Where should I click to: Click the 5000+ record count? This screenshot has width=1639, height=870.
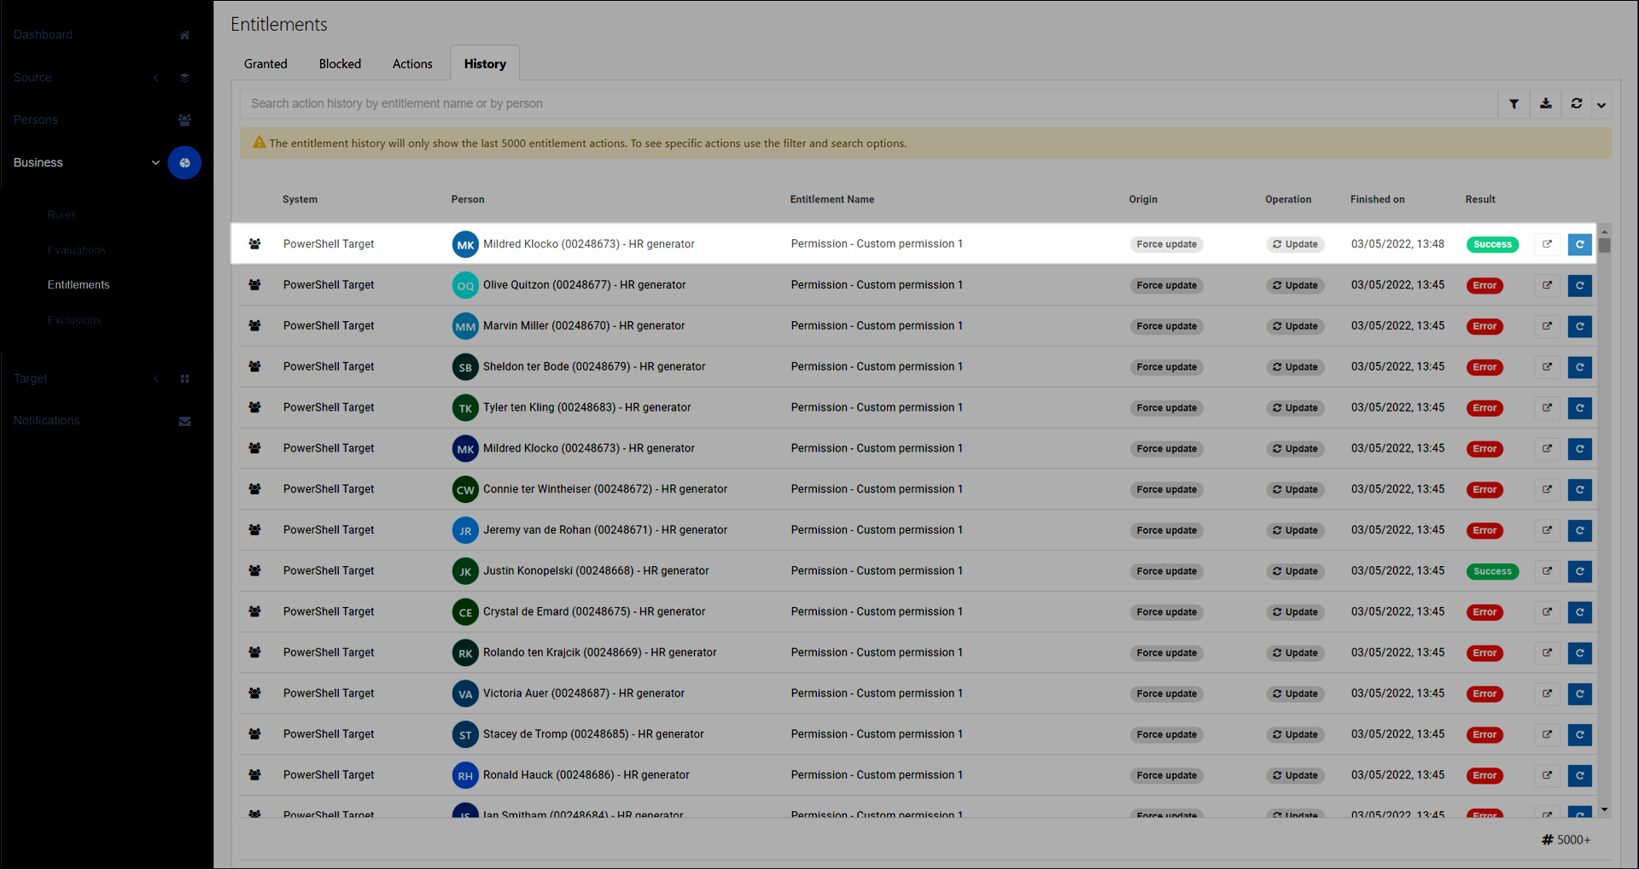1566,840
